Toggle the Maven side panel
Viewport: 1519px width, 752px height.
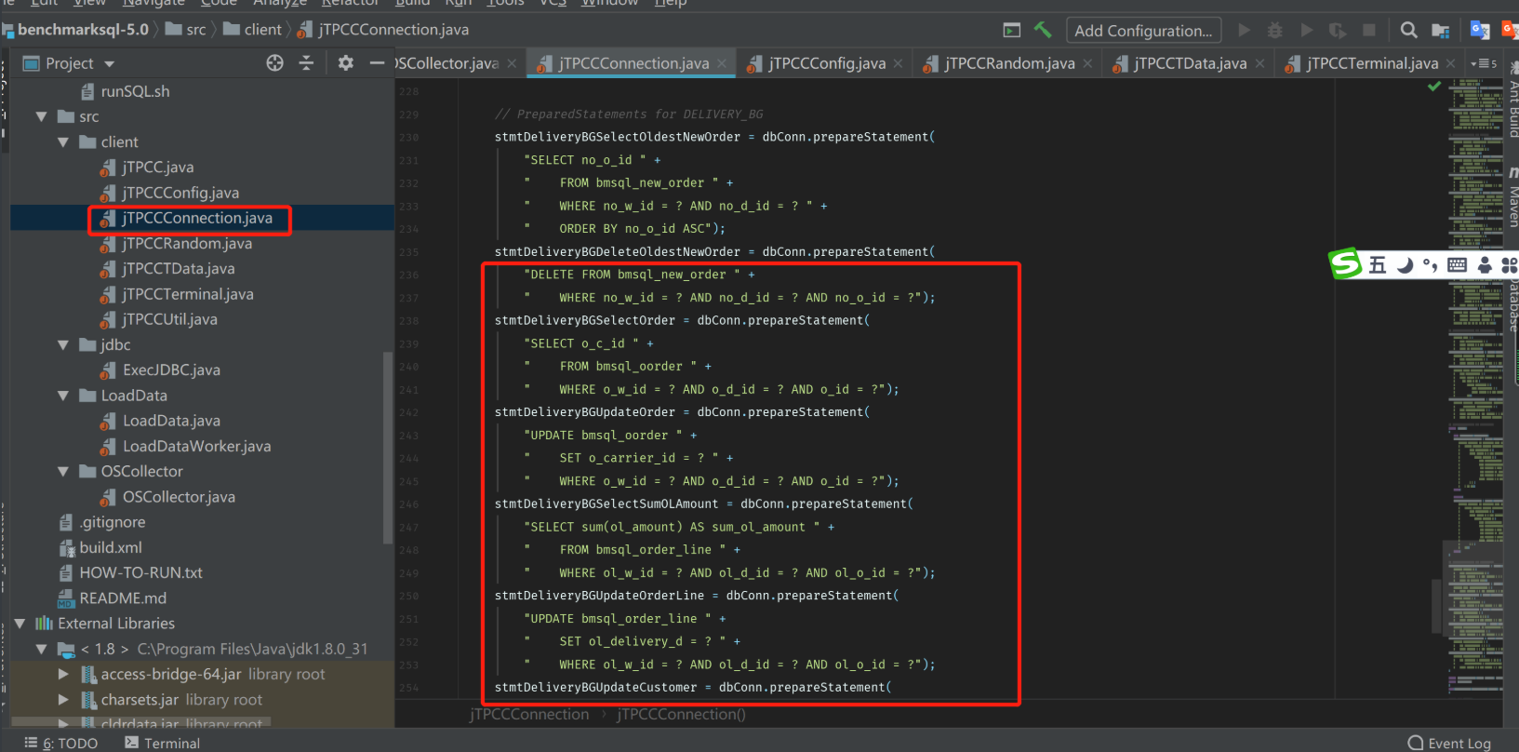click(1512, 197)
